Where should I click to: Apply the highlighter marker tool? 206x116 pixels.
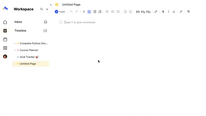(x=181, y=12)
